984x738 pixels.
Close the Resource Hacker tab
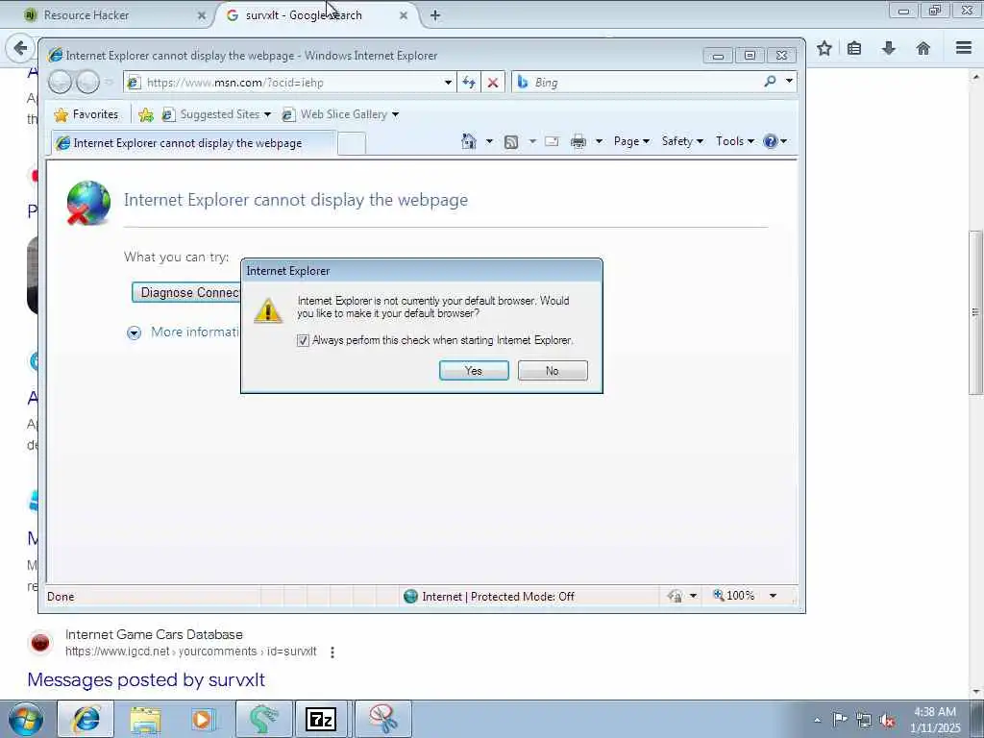pyautogui.click(x=202, y=15)
